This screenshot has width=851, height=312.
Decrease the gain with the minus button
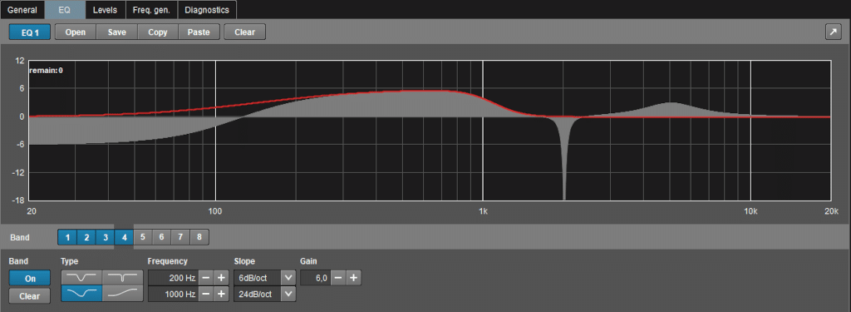tap(337, 278)
